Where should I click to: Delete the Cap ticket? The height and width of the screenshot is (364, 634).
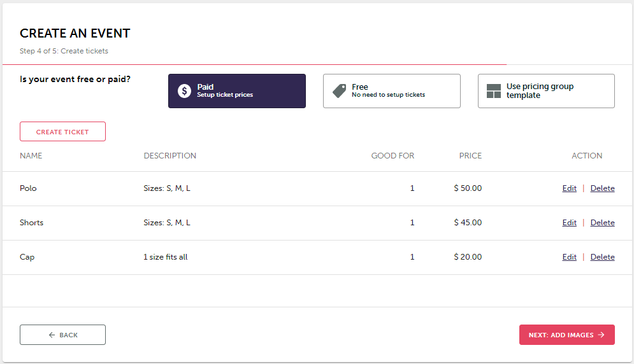[603, 257]
